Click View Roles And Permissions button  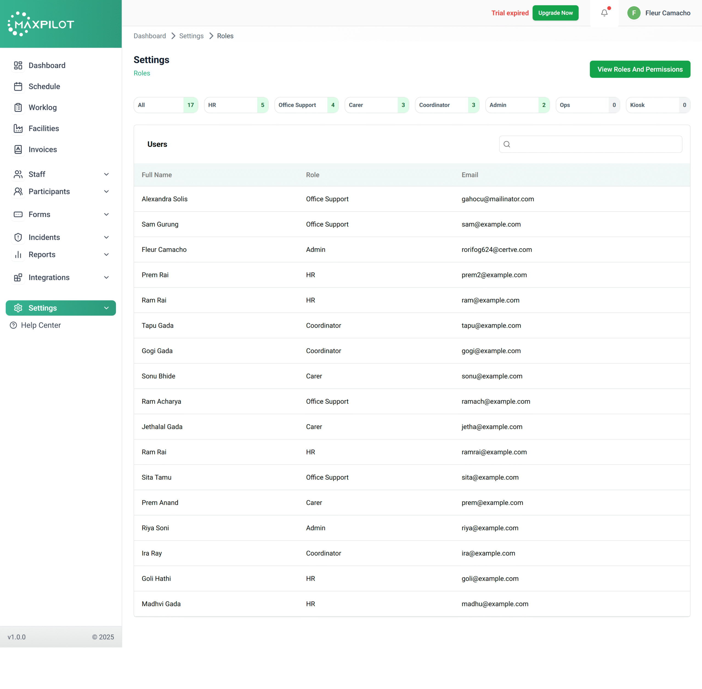click(x=639, y=69)
